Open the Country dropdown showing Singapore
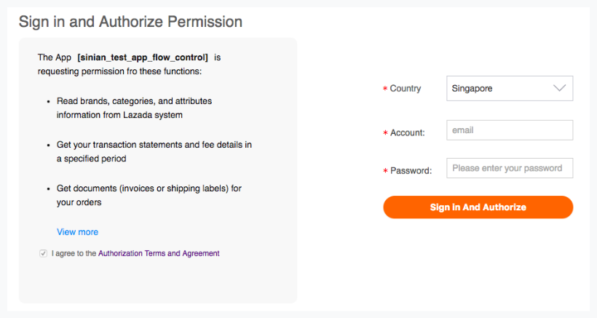Screen dimensions: 597x318 [510, 88]
